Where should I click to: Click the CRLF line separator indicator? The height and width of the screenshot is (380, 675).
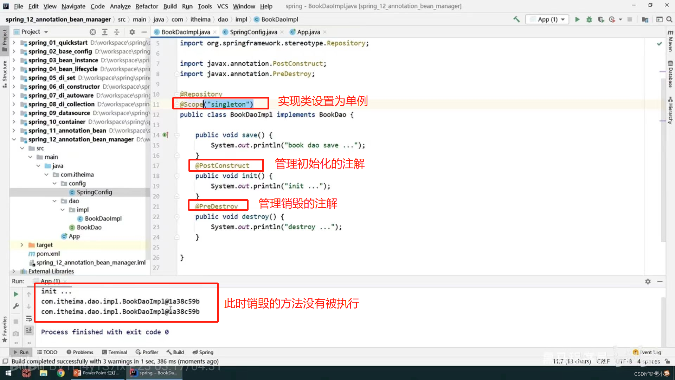pyautogui.click(x=603, y=361)
